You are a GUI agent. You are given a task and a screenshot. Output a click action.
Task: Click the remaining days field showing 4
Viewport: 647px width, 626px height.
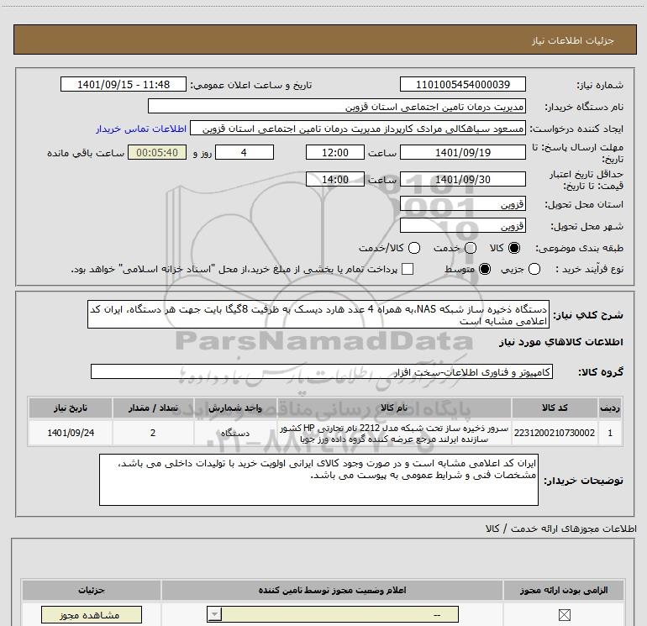pos(245,152)
